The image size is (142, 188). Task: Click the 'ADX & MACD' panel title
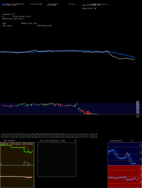[9, 141]
